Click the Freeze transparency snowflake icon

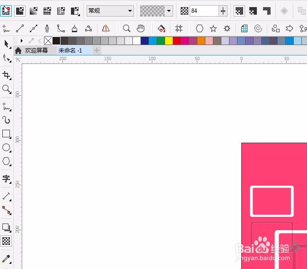coord(284,11)
